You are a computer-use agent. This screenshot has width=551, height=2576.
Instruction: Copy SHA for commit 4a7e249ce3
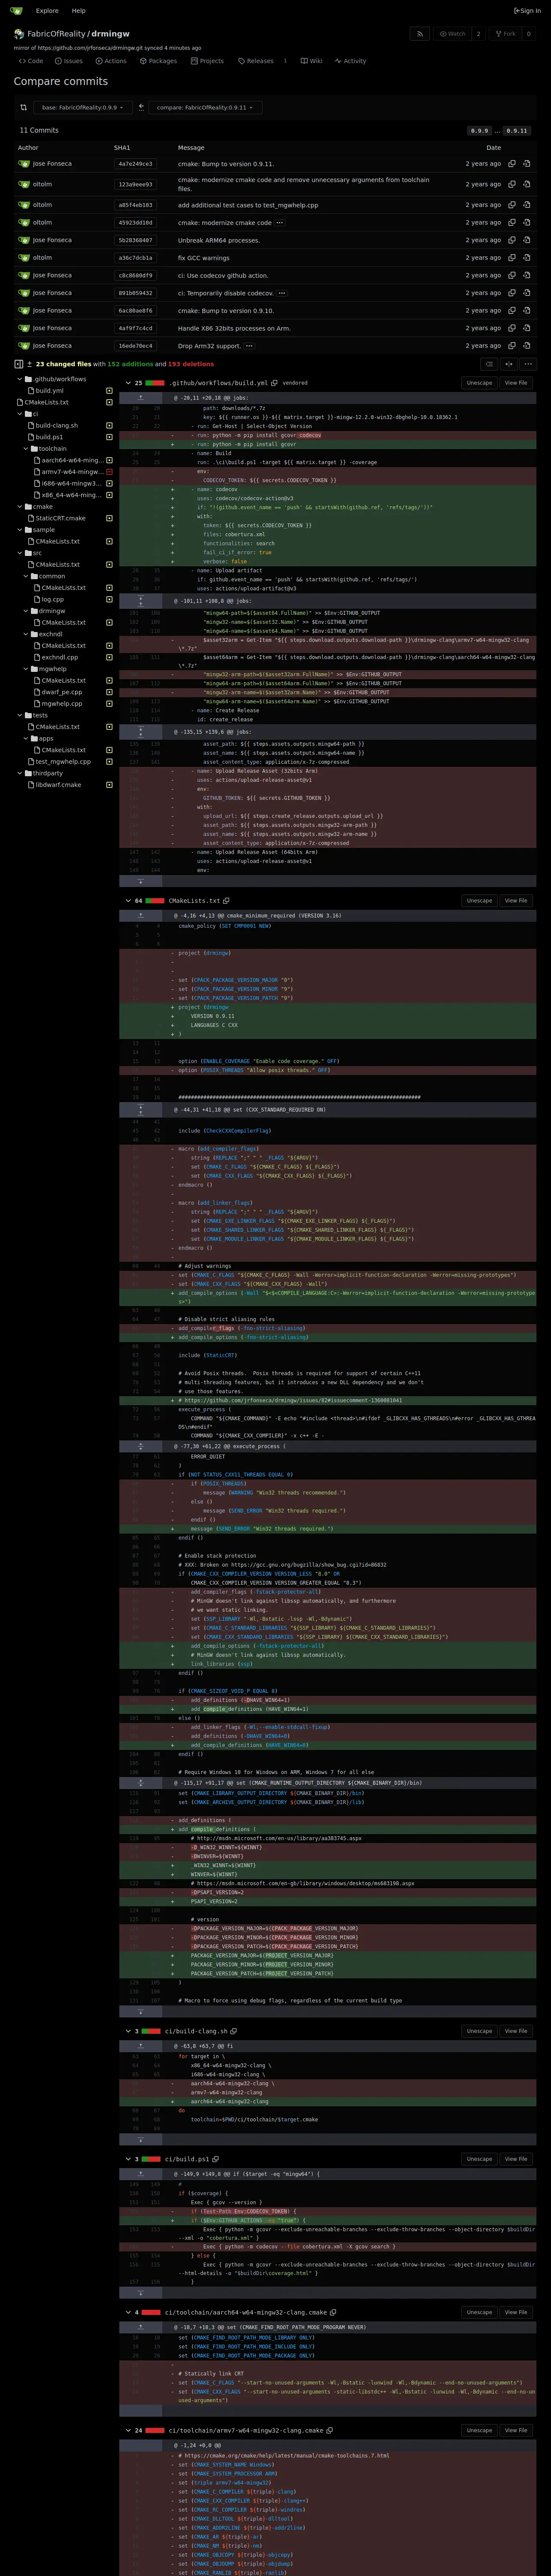(512, 164)
